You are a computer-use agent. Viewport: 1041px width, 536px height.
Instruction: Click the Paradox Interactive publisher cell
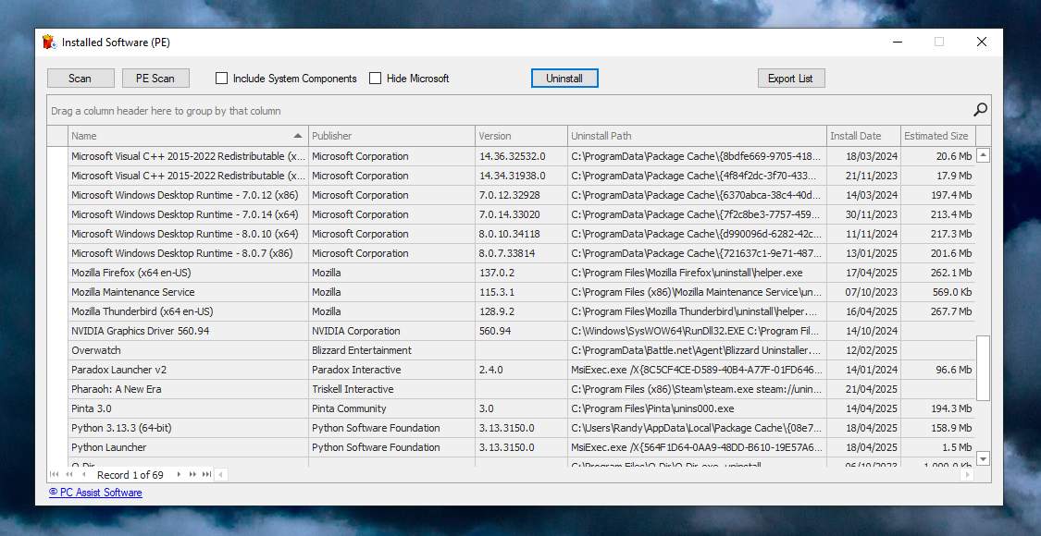click(x=391, y=370)
